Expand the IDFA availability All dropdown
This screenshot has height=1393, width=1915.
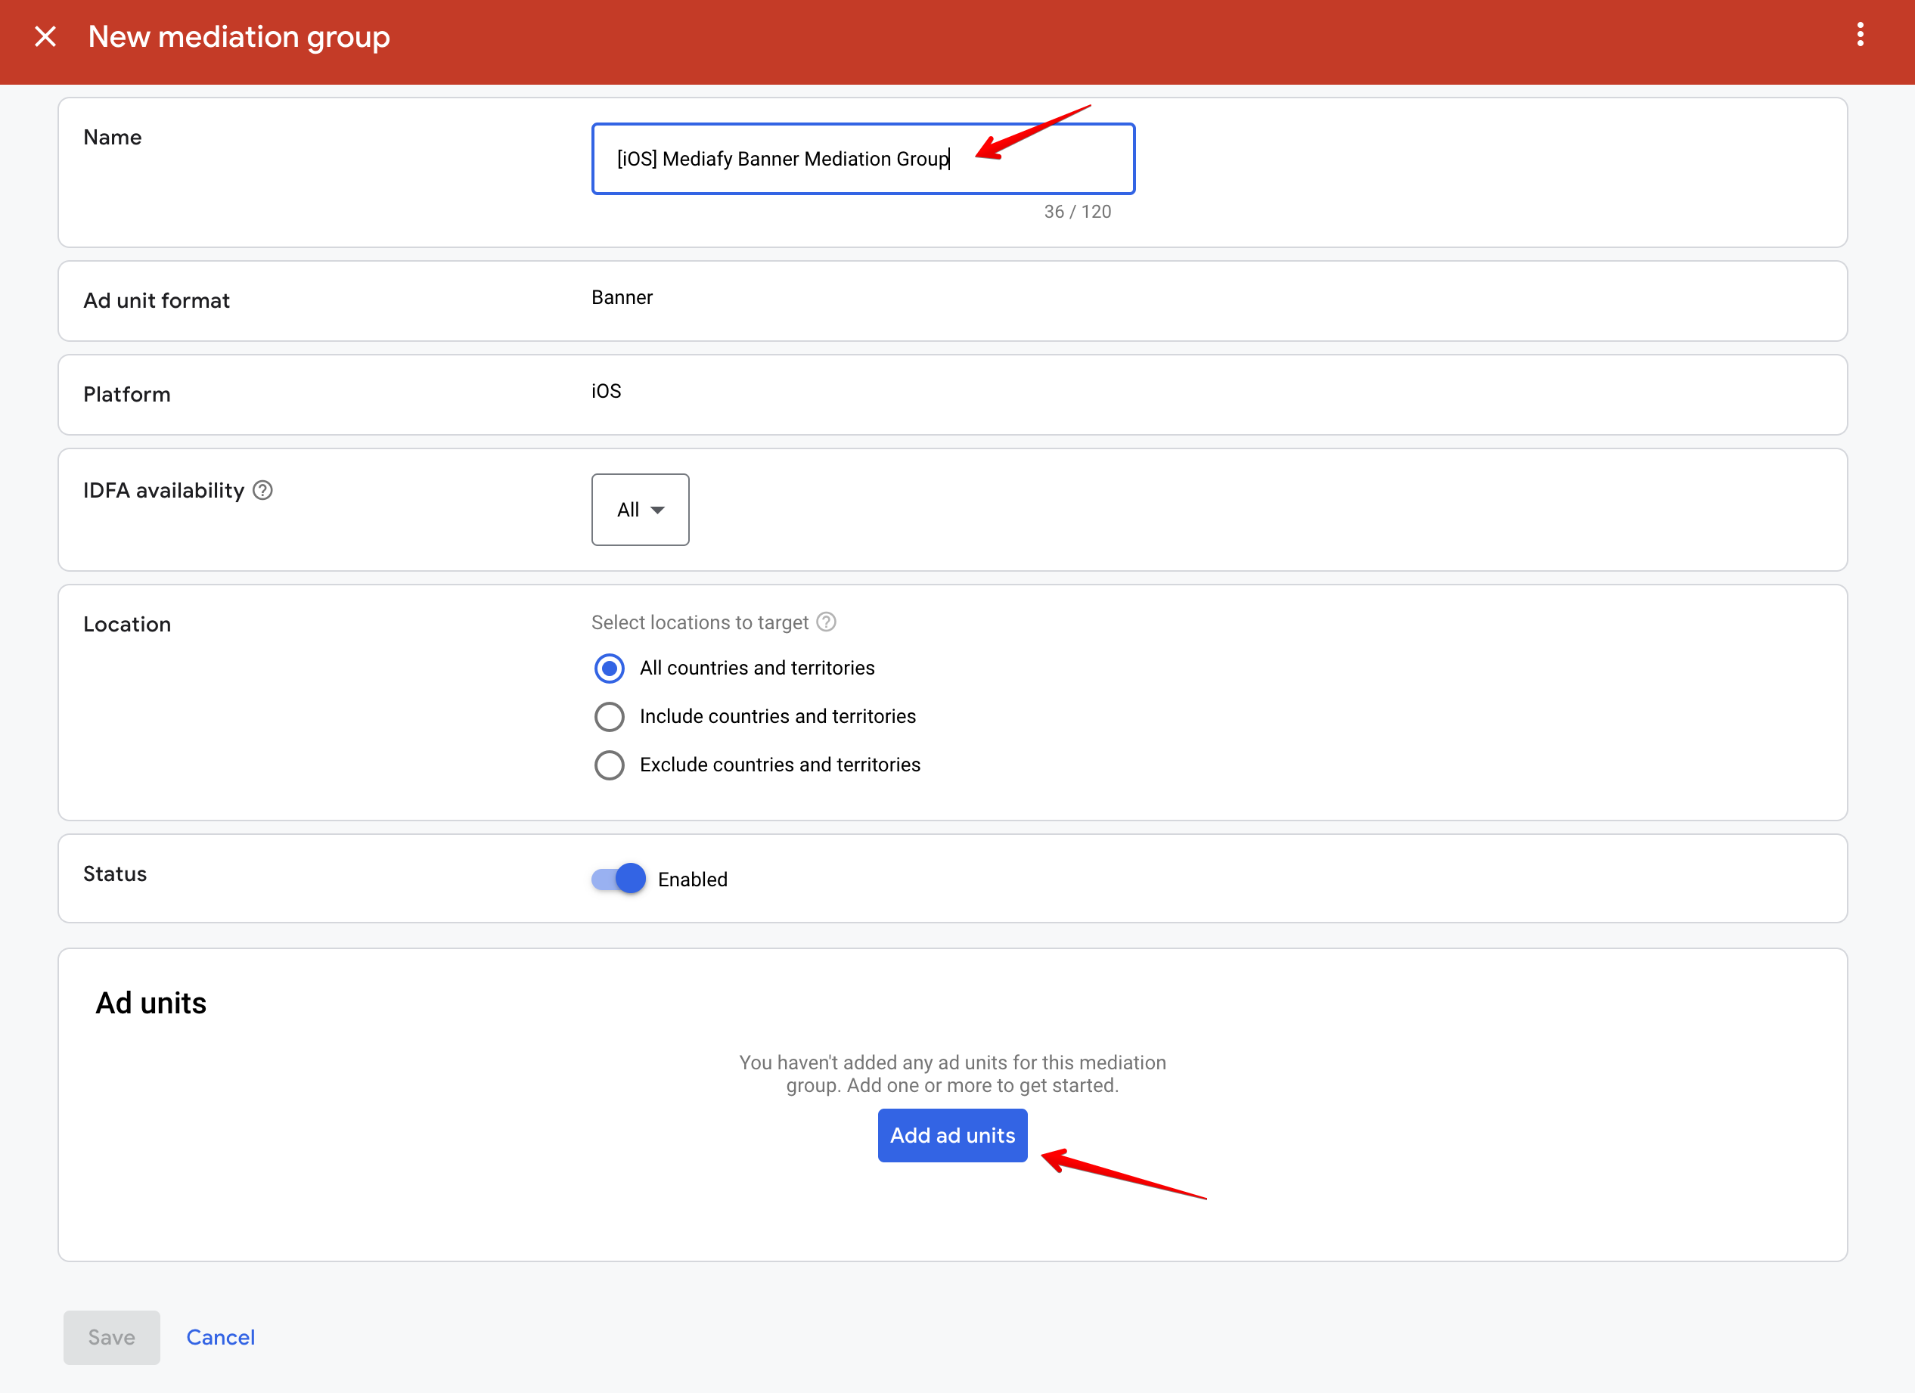tap(640, 510)
